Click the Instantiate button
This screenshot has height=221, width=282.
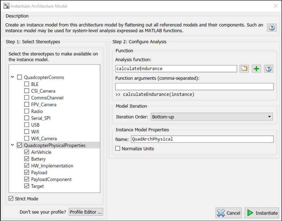(262, 213)
